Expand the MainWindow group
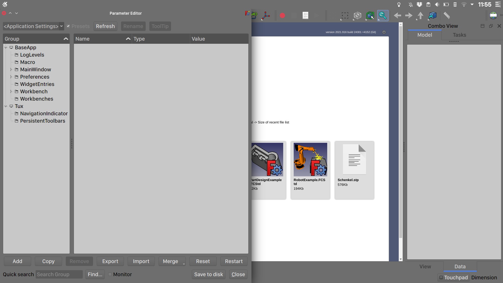The image size is (503, 283). click(11, 69)
